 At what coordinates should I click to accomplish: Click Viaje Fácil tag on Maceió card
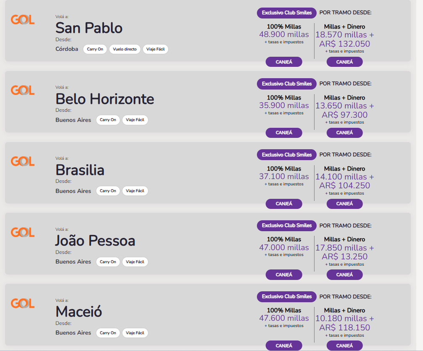[x=135, y=333]
